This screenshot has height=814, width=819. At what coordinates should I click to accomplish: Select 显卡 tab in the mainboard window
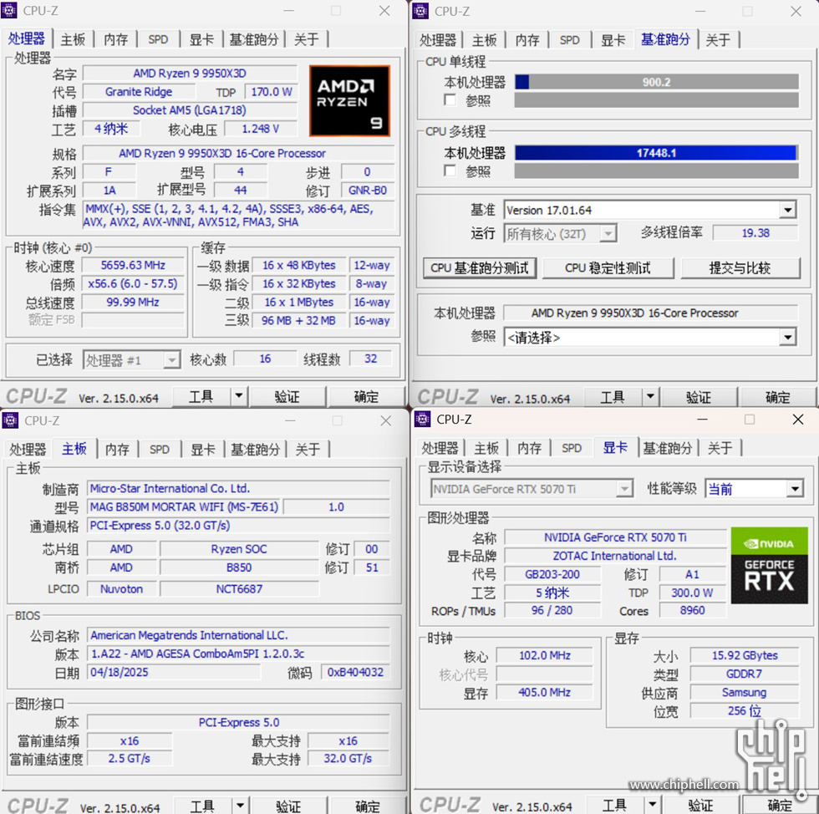pyautogui.click(x=202, y=450)
